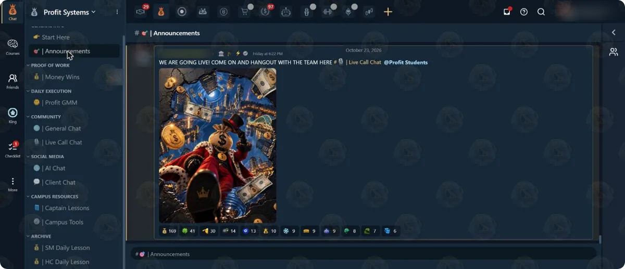Image resolution: width=625 pixels, height=269 pixels.
Task: Open the Start Here channel
Action: pyautogui.click(x=74, y=37)
